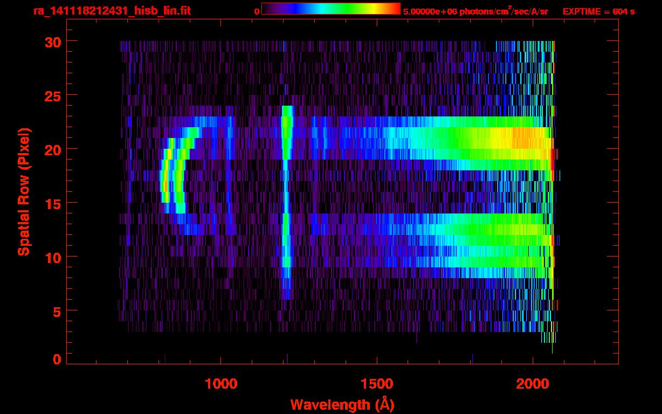The height and width of the screenshot is (414, 662).
Task: Click the x-axis tick label 1000
Action: pyautogui.click(x=221, y=384)
